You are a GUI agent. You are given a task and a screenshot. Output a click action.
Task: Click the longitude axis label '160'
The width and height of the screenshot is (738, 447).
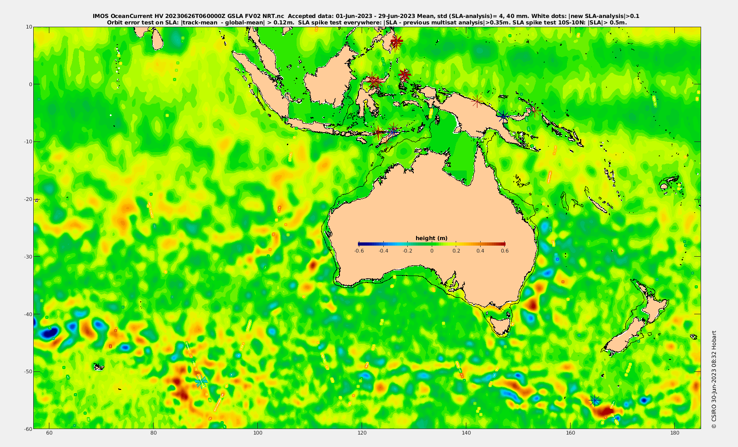pos(571,433)
